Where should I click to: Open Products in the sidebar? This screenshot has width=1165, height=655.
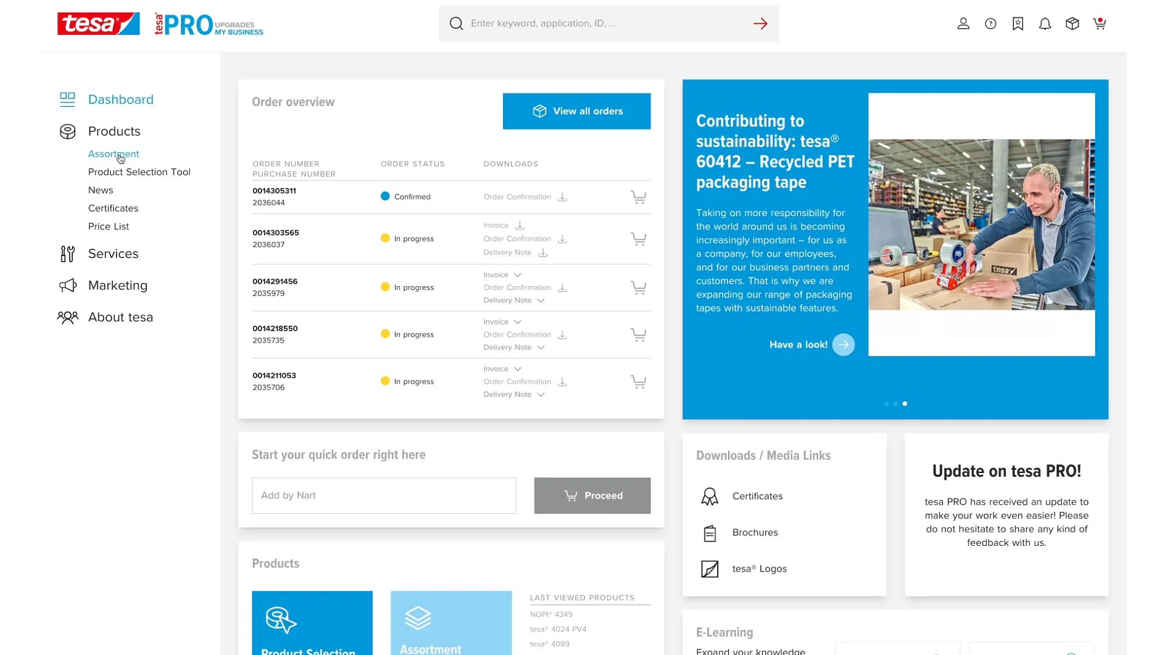(114, 131)
